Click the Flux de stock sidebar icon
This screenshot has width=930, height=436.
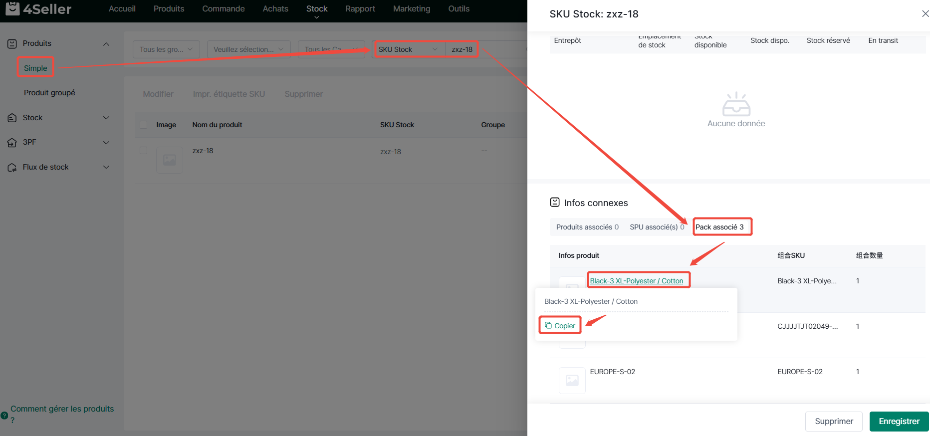click(x=12, y=168)
